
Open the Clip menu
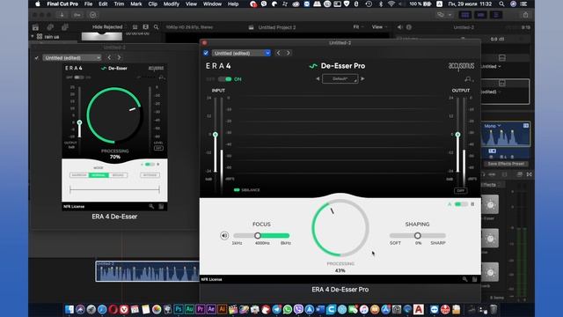pos(152,4)
